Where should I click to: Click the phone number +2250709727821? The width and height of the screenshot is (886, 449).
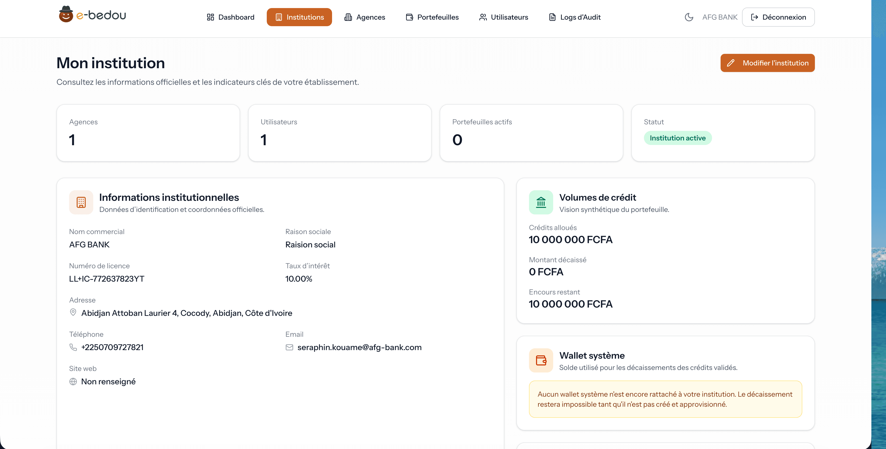coord(112,347)
